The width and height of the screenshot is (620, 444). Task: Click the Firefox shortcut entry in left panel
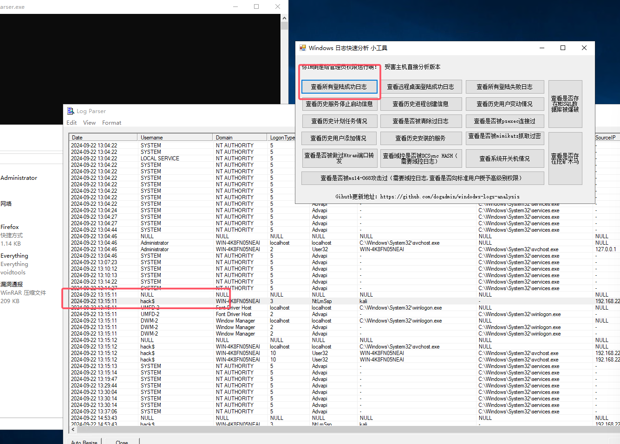[11, 235]
